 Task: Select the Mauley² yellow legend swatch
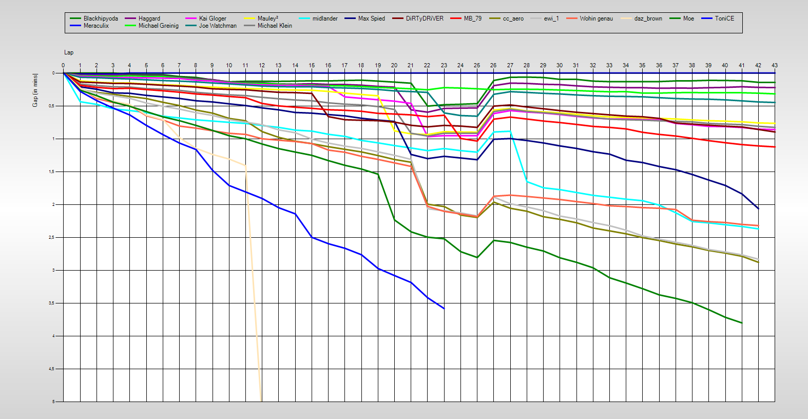point(249,18)
